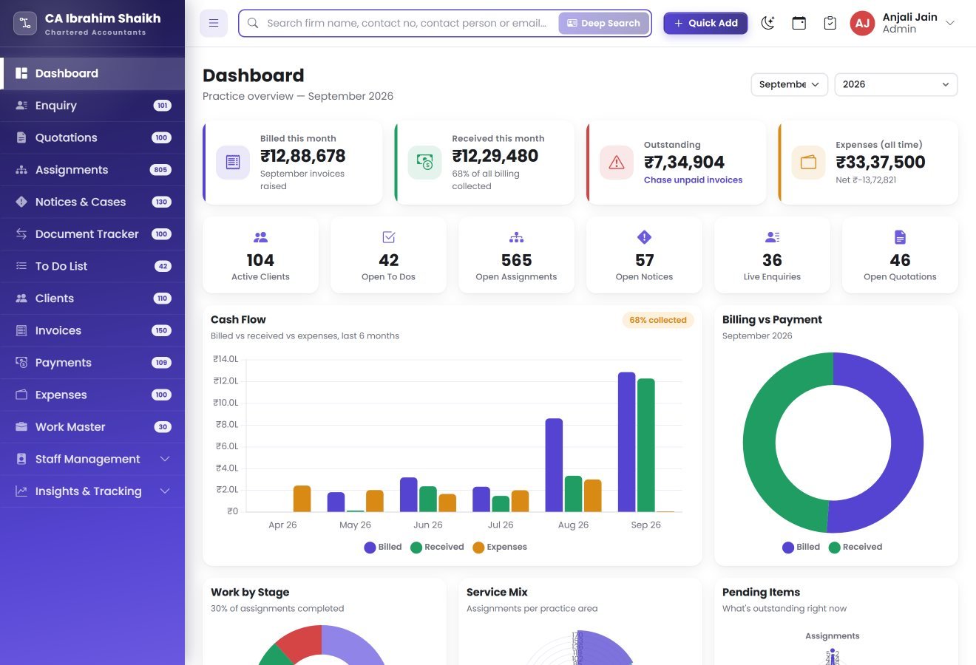The height and width of the screenshot is (665, 976).
Task: Open Assignments in the sidebar
Action: pos(92,170)
